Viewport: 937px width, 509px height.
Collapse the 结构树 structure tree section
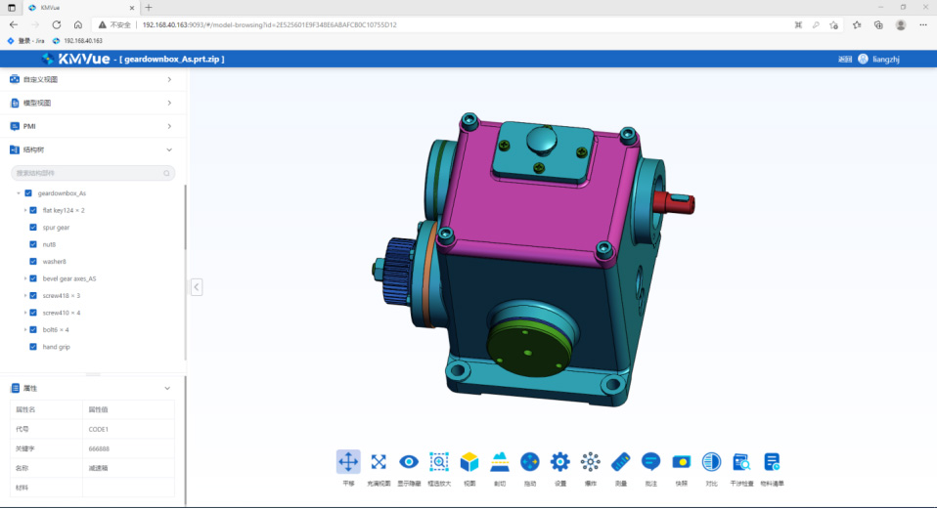click(169, 149)
